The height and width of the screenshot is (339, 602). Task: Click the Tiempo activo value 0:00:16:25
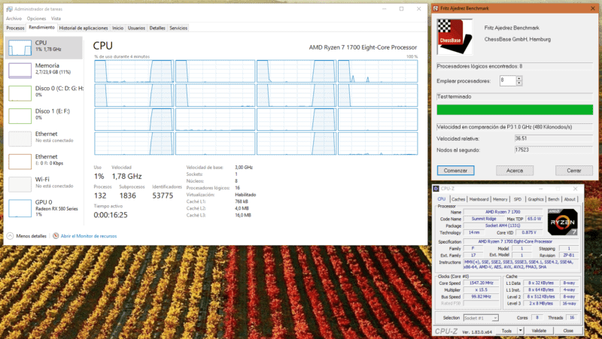(111, 215)
